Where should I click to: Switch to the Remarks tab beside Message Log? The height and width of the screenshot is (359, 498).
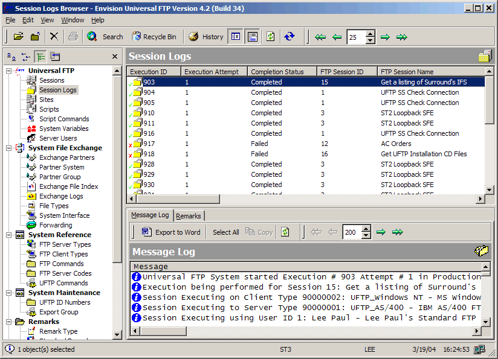[189, 216]
